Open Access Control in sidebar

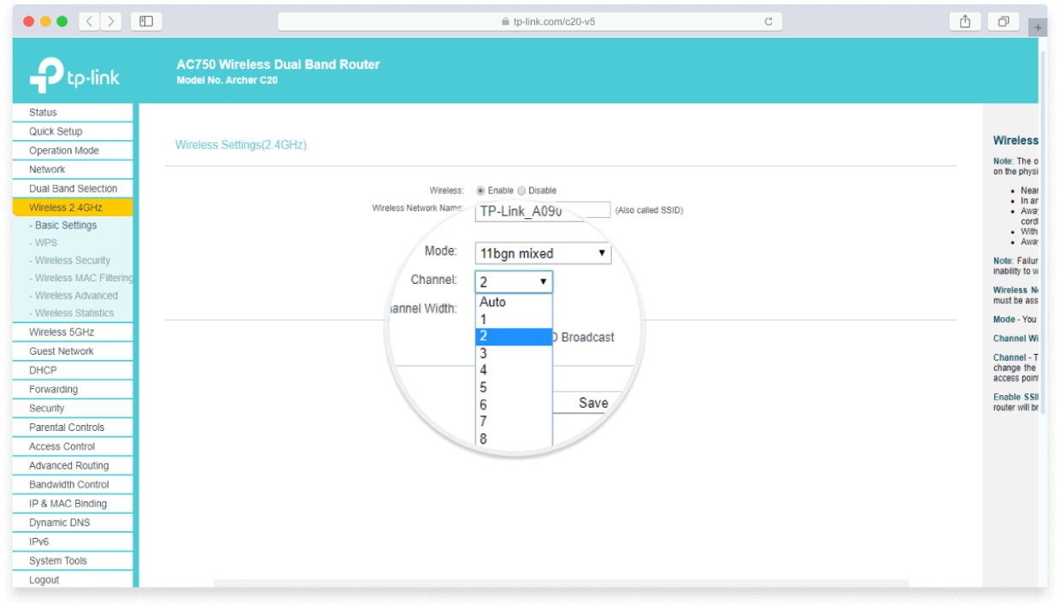click(73, 446)
